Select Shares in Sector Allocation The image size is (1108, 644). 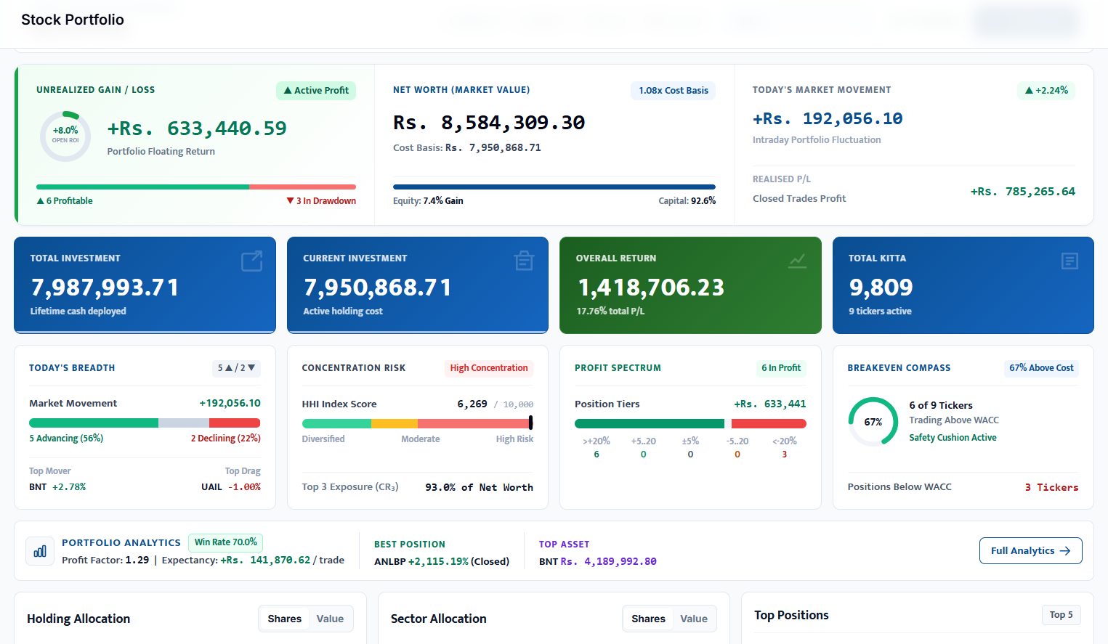coord(648,619)
